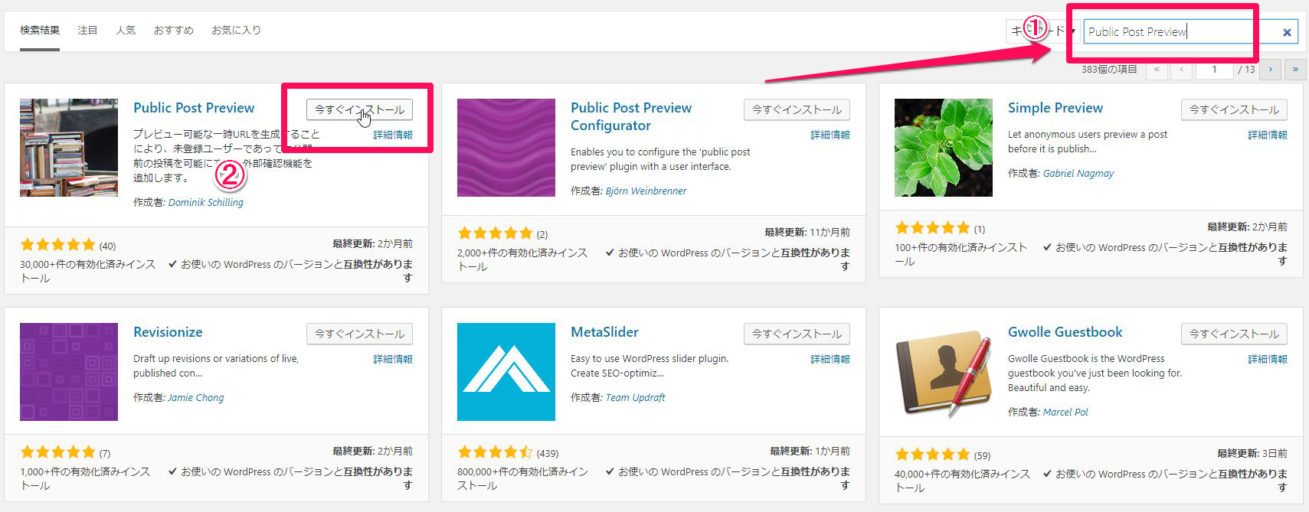Install Public Post Preview now

359,109
